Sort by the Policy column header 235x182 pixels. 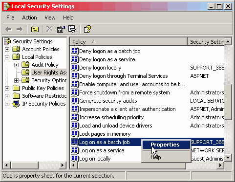[128, 42]
